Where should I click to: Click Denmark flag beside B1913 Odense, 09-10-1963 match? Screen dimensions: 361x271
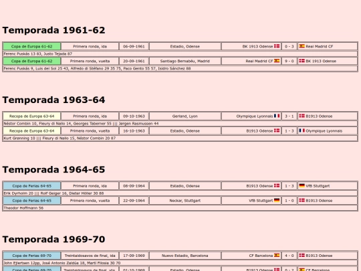302,116
